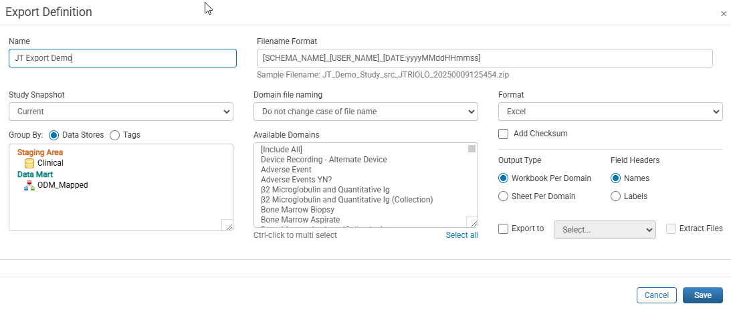Open the Export to Select... dropdown

click(605, 230)
